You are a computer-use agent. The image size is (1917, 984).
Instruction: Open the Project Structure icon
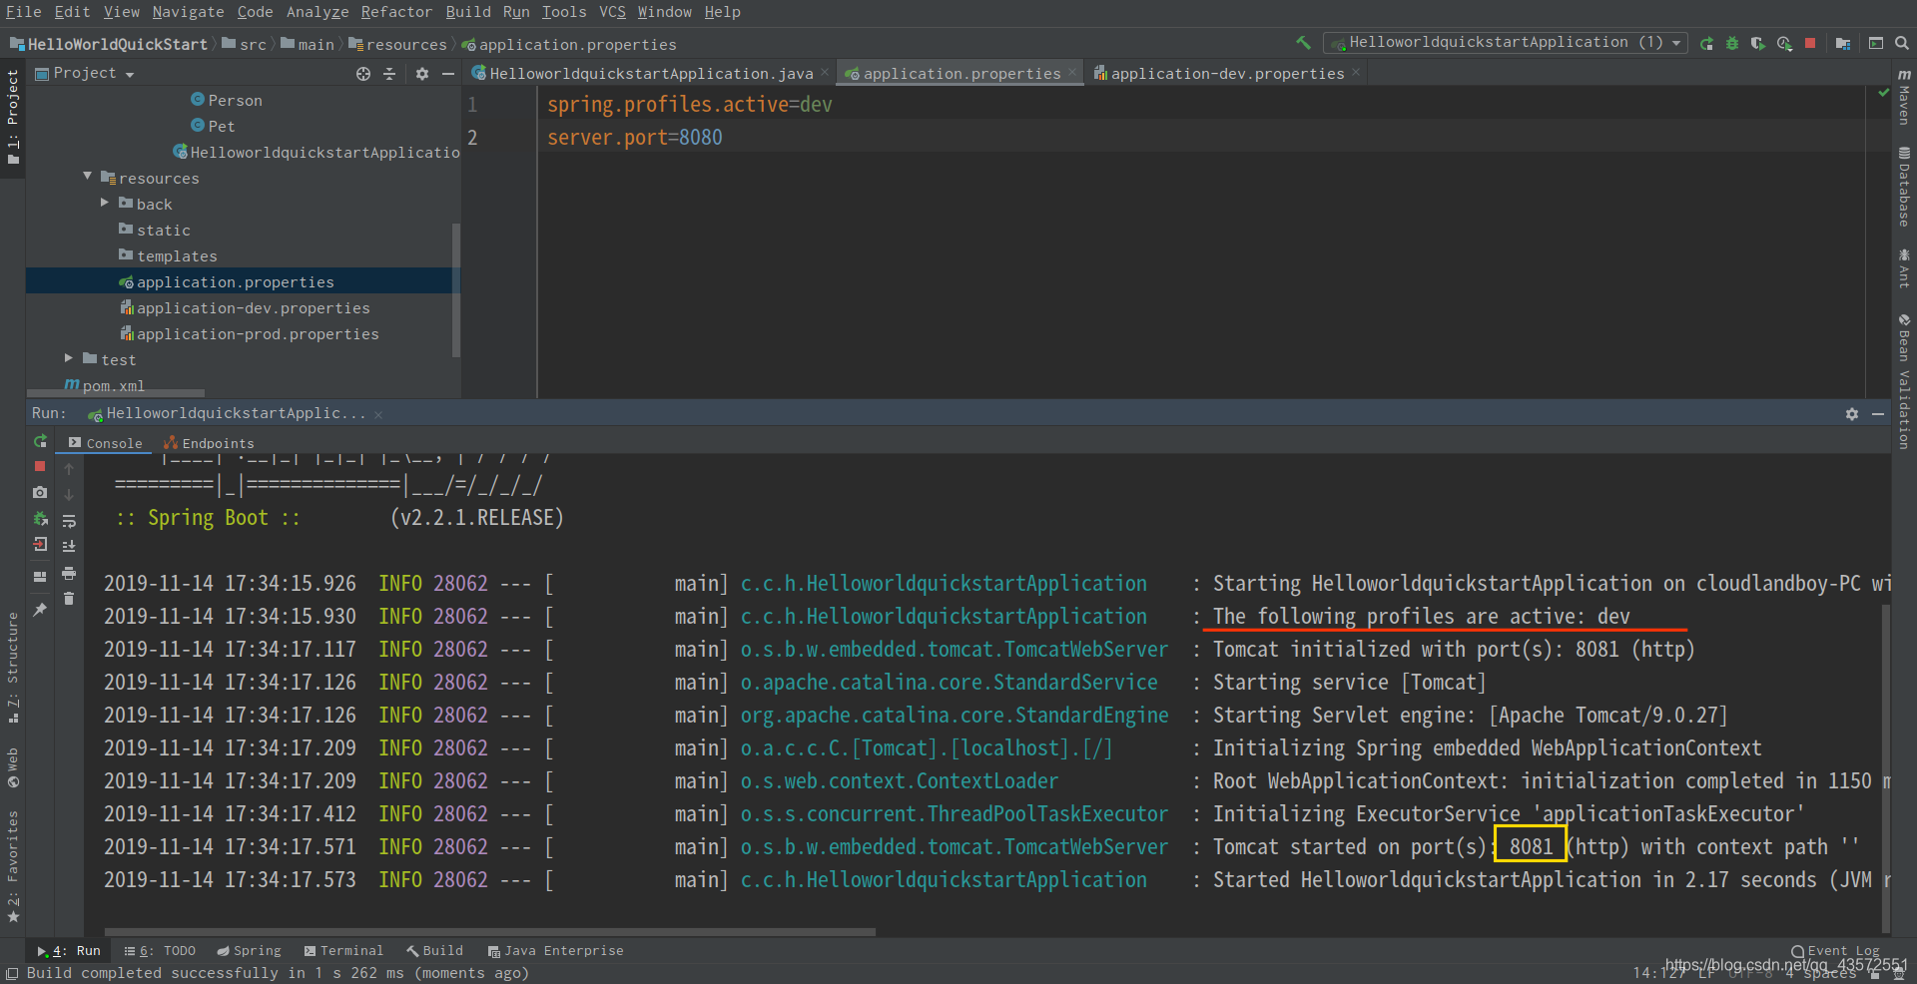coord(1843,43)
